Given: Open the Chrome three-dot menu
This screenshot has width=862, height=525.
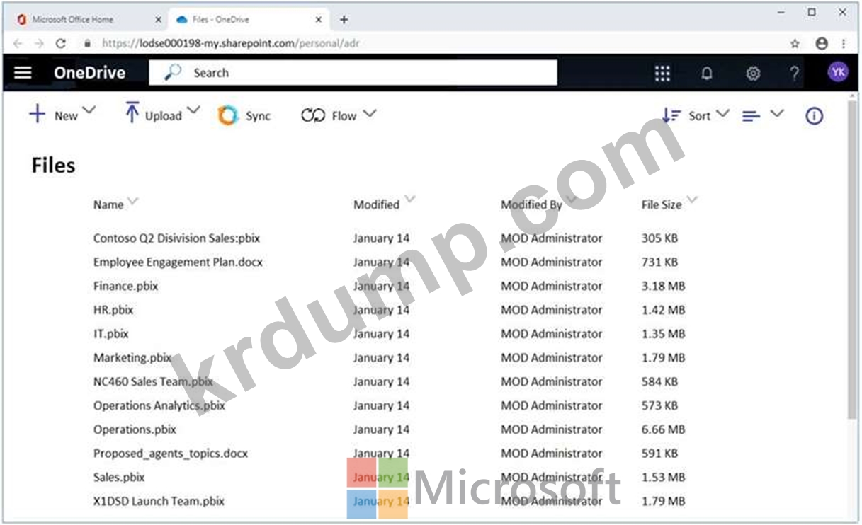Looking at the screenshot, I should pos(844,43).
